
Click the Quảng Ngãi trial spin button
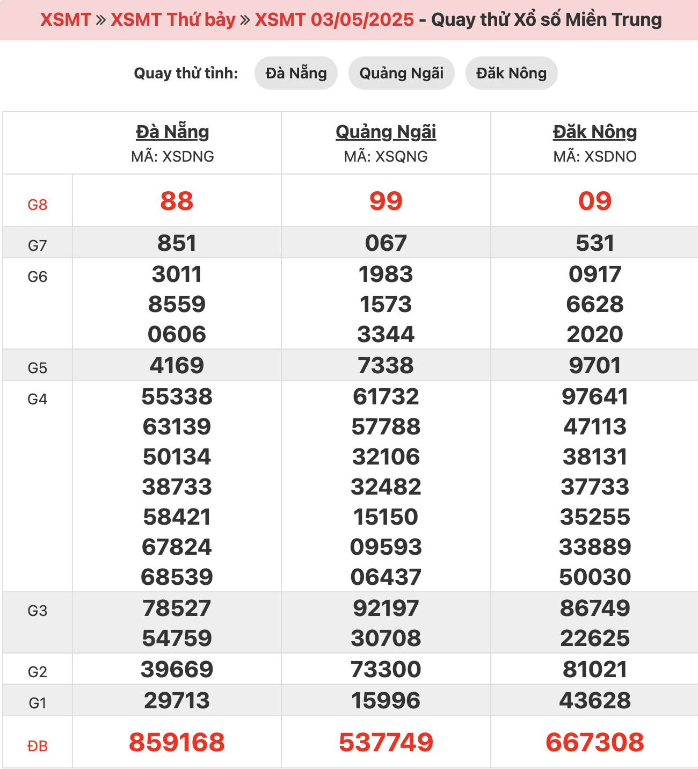tap(402, 73)
